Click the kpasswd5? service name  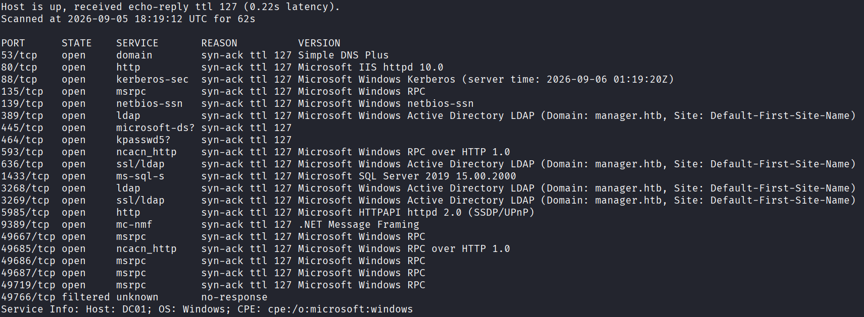143,140
